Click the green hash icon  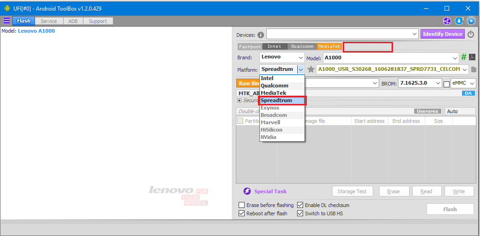coord(464,57)
